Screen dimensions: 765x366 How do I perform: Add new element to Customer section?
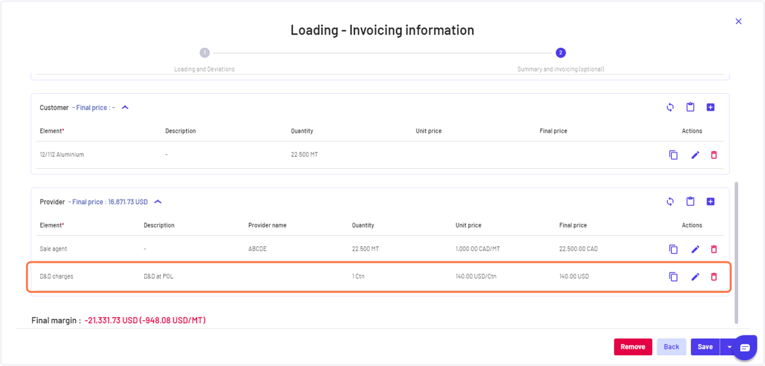(x=711, y=107)
